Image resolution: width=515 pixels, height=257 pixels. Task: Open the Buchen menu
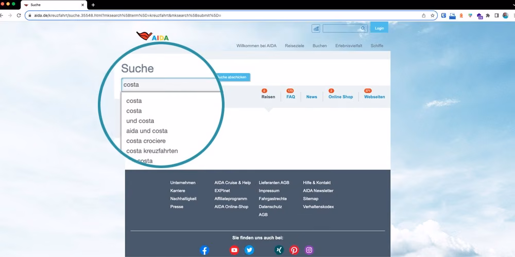tap(320, 46)
